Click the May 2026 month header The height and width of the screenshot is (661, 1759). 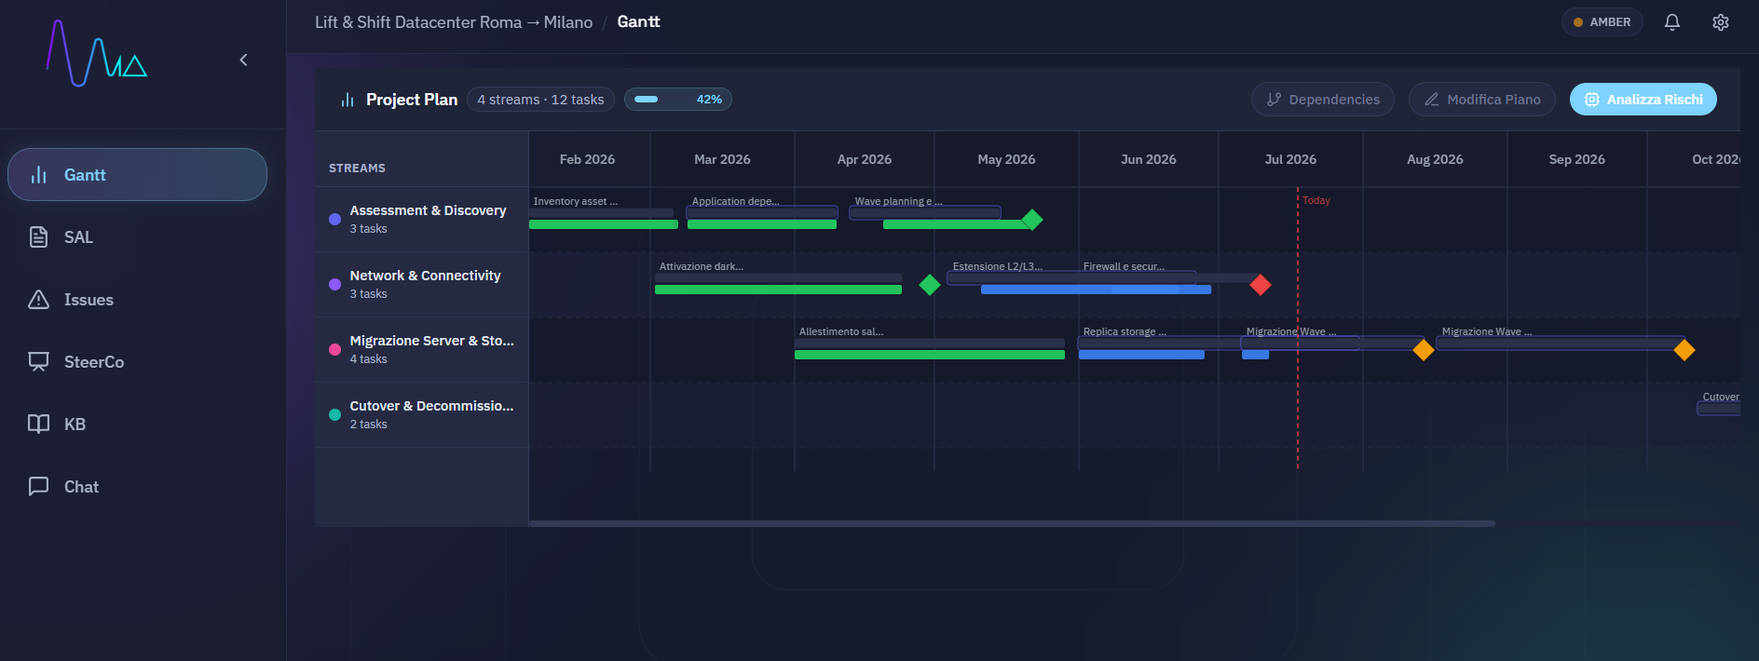(x=1006, y=159)
